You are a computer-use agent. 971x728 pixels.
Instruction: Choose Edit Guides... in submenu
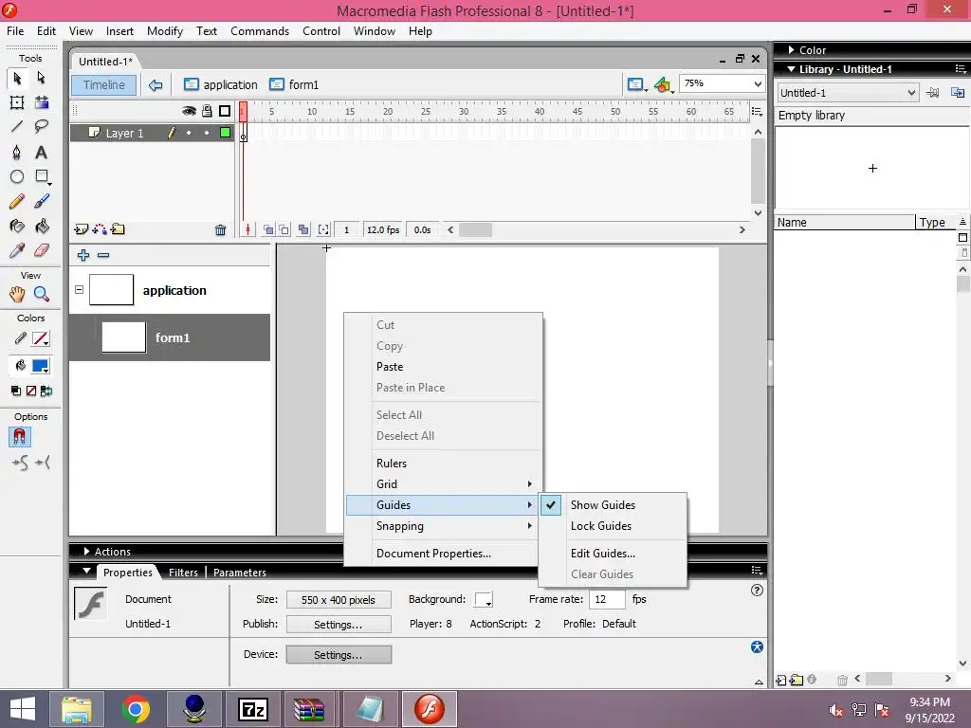pos(613,554)
